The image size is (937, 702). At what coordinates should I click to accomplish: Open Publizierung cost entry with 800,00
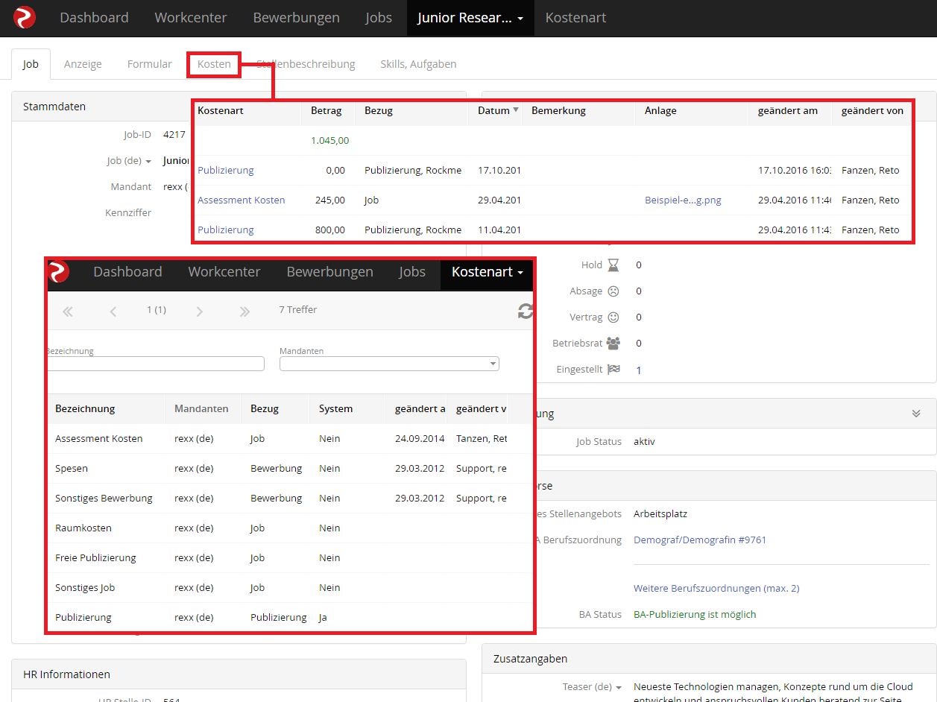pos(226,230)
